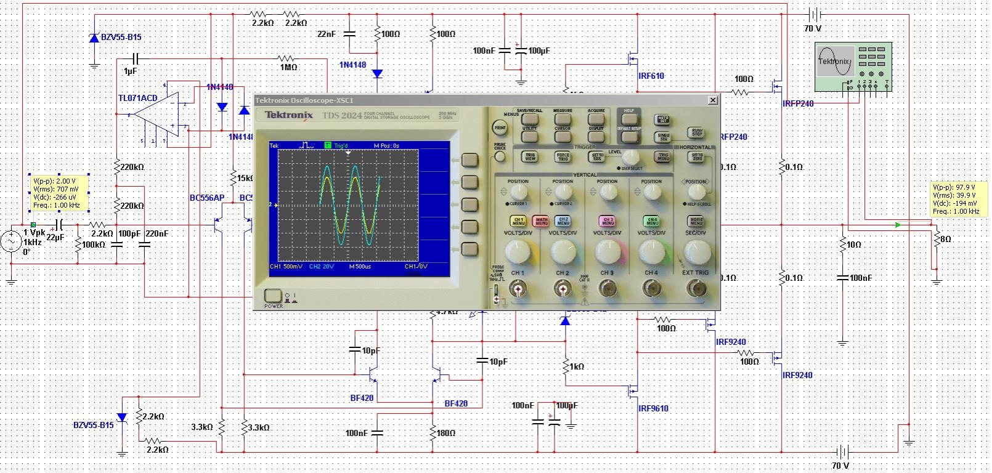
Task: Click the CH 4 VOLTS/DIV knob
Action: [x=652, y=253]
